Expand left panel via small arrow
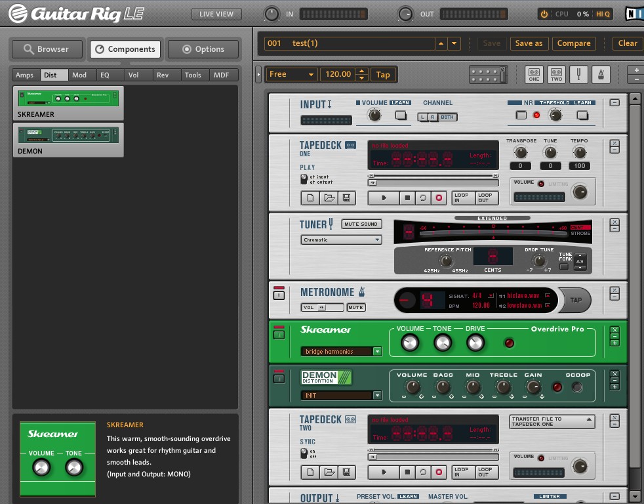 pyautogui.click(x=258, y=74)
